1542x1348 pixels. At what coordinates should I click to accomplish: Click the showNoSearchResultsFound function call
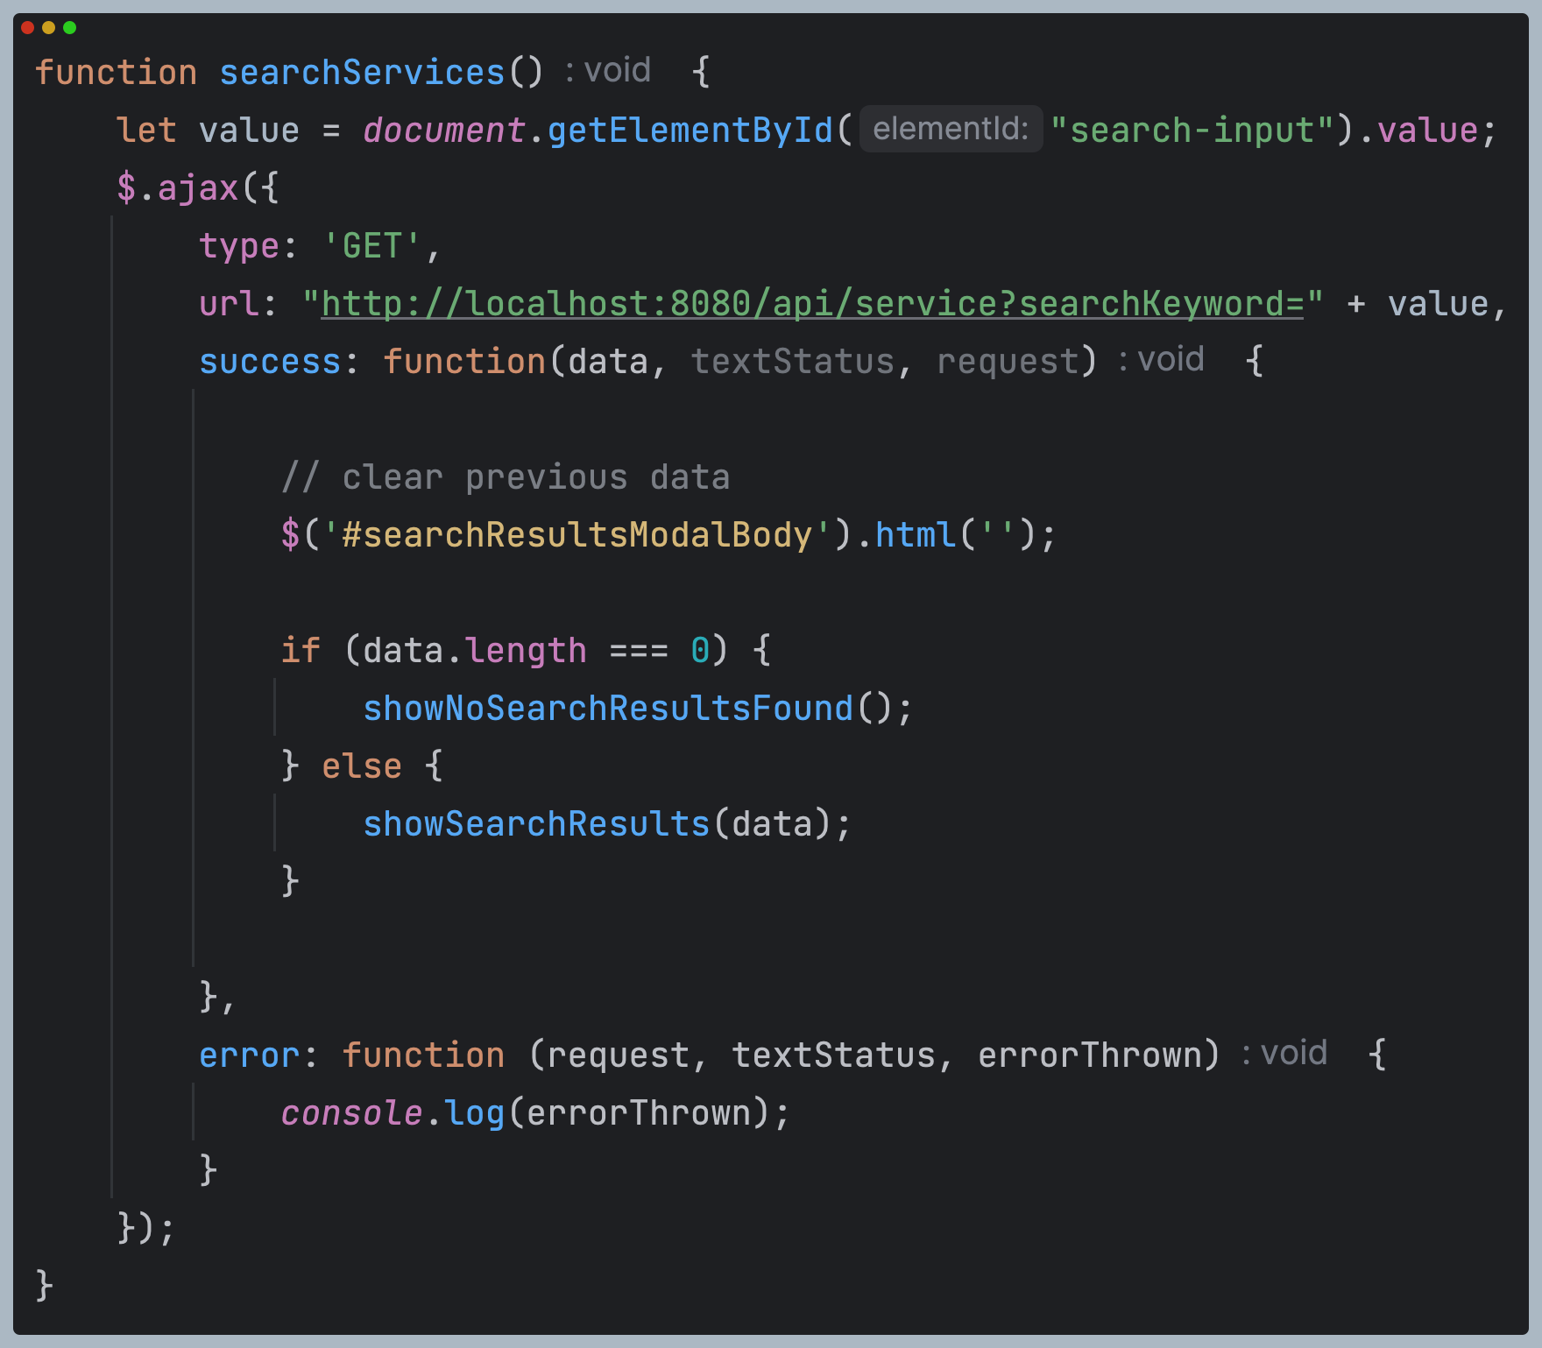click(608, 709)
